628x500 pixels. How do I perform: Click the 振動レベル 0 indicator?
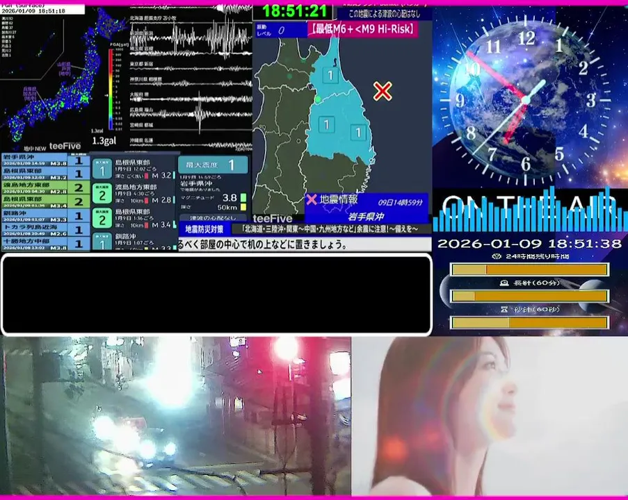[x=280, y=30]
